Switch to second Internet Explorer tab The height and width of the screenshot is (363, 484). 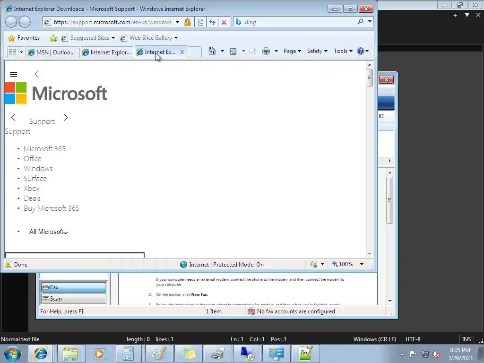tap(107, 52)
